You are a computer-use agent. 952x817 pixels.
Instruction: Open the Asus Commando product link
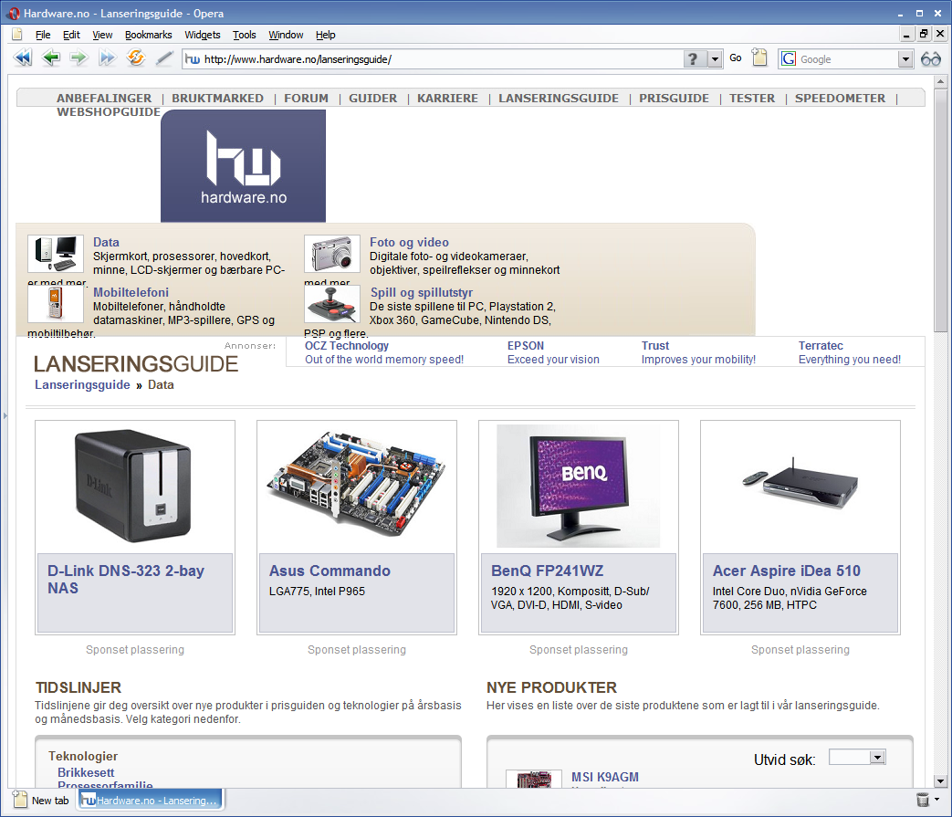tap(330, 571)
